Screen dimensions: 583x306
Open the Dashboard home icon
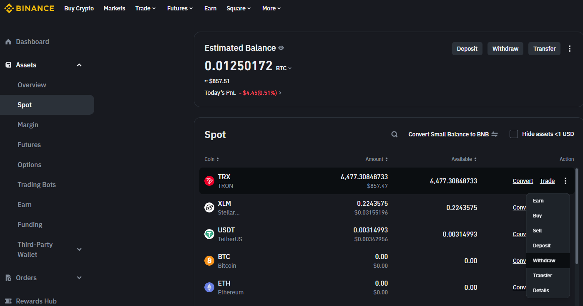8,42
